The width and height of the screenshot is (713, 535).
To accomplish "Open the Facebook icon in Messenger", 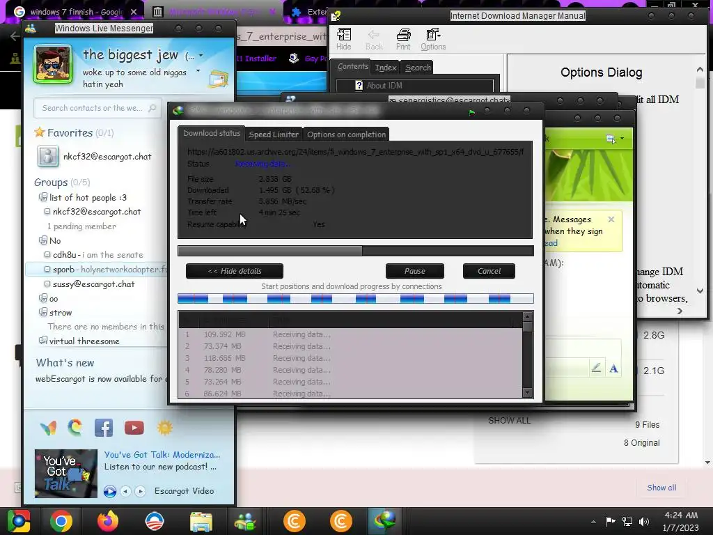I will point(104,428).
